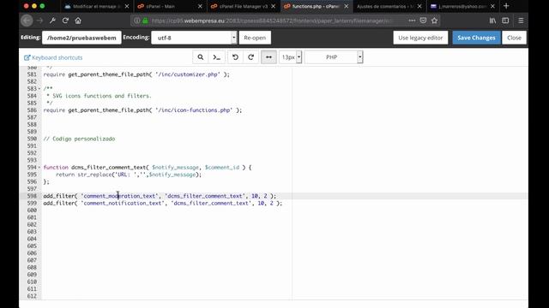
Task: Click $comment_id parameter on line 594
Action: tap(222, 168)
